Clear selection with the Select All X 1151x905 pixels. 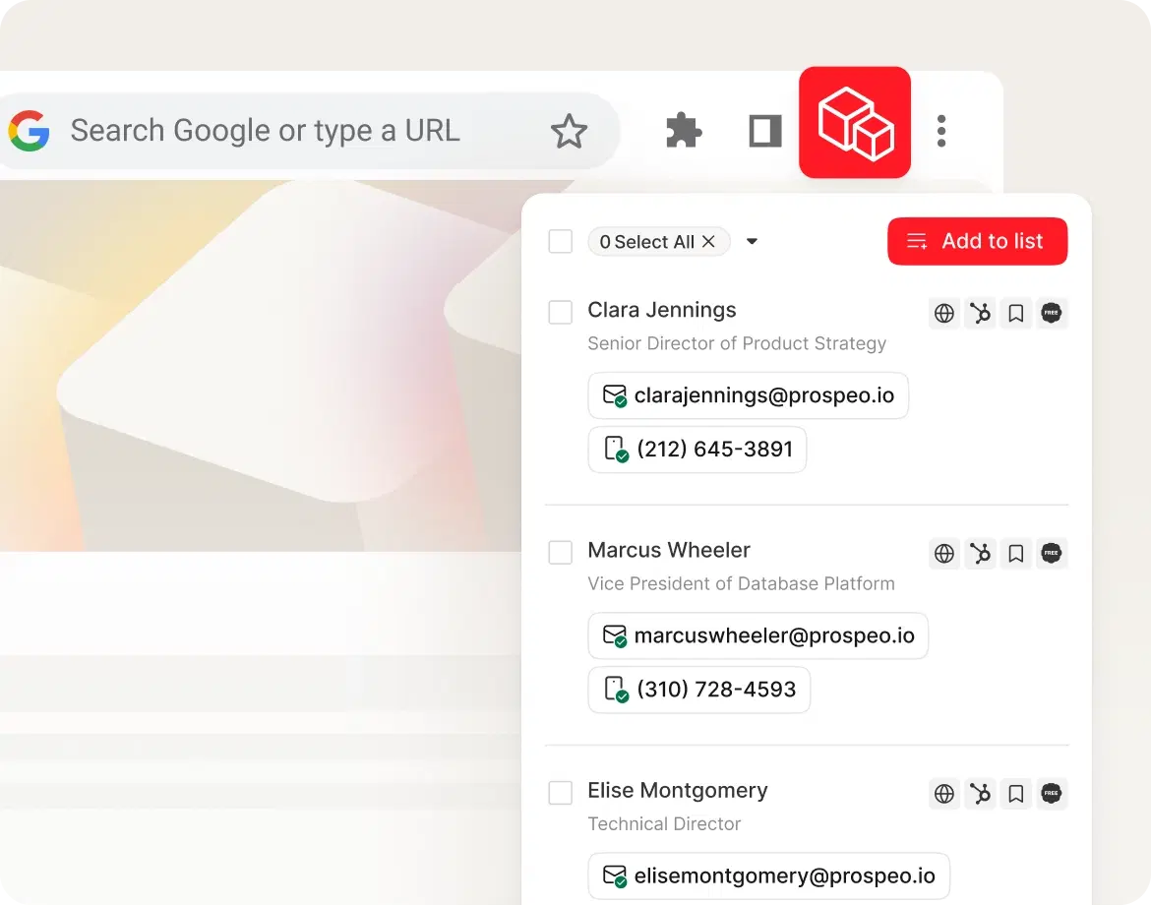[x=708, y=242]
